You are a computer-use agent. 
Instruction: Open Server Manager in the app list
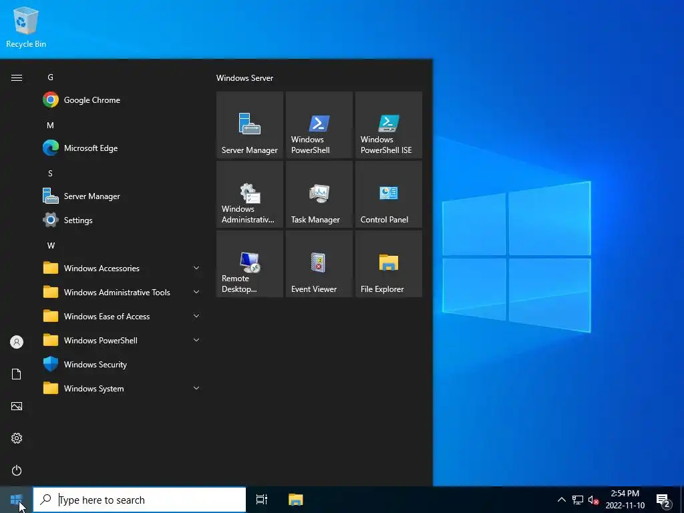(120, 196)
